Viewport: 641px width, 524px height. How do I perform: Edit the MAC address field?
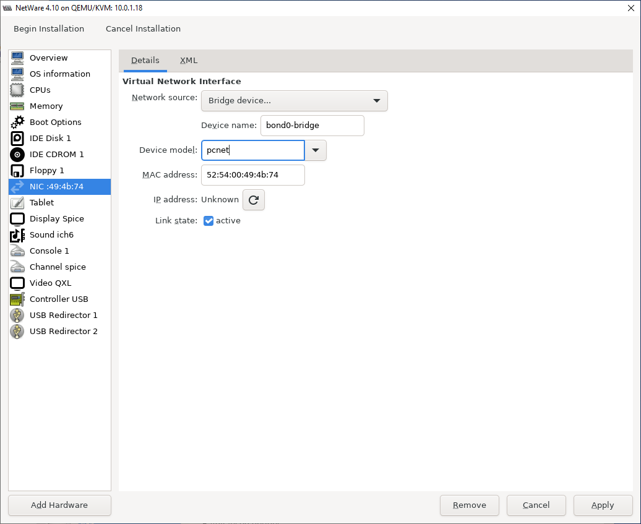coord(253,175)
